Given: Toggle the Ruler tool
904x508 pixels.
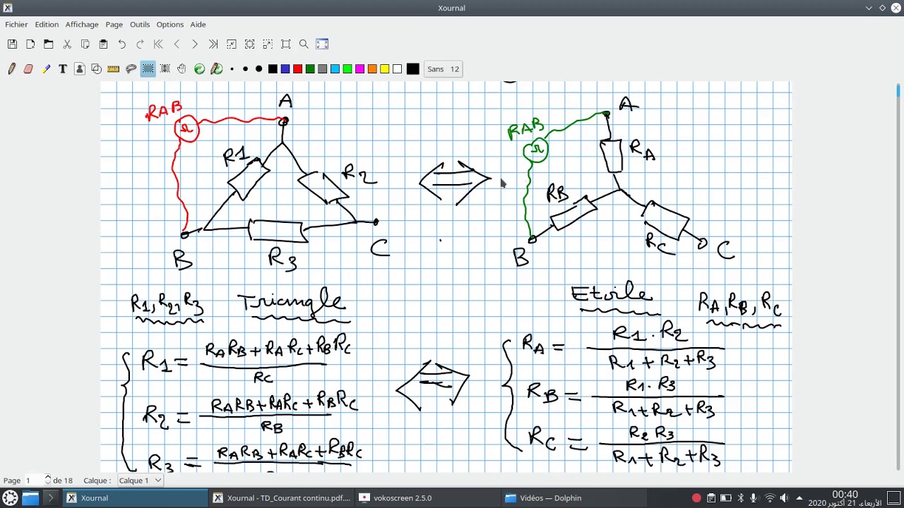Looking at the screenshot, I should [x=113, y=68].
